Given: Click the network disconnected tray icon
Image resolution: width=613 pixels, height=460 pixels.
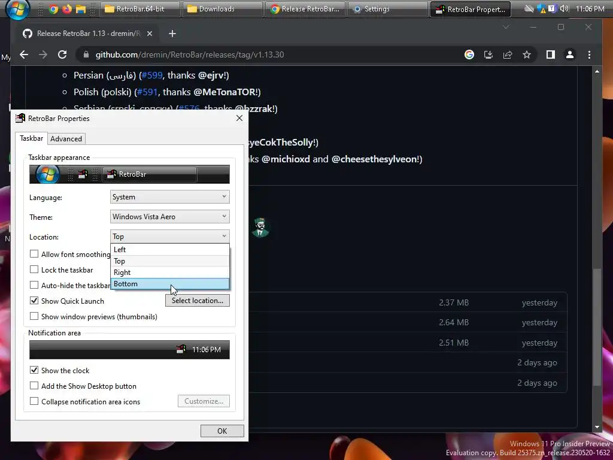Looking at the screenshot, I should coord(529,8).
